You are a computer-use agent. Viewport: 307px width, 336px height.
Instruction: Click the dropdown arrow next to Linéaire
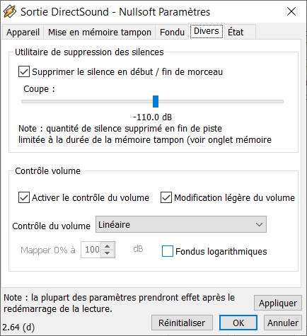tap(259, 224)
